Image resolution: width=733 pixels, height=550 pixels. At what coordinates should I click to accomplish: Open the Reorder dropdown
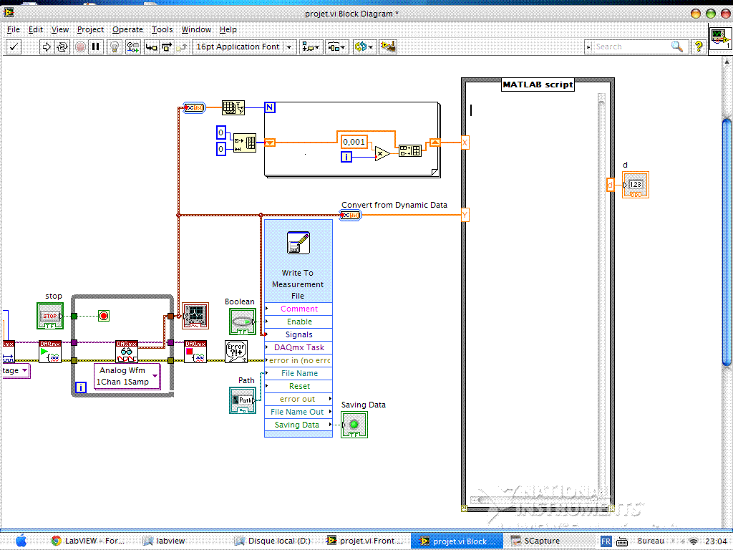364,47
